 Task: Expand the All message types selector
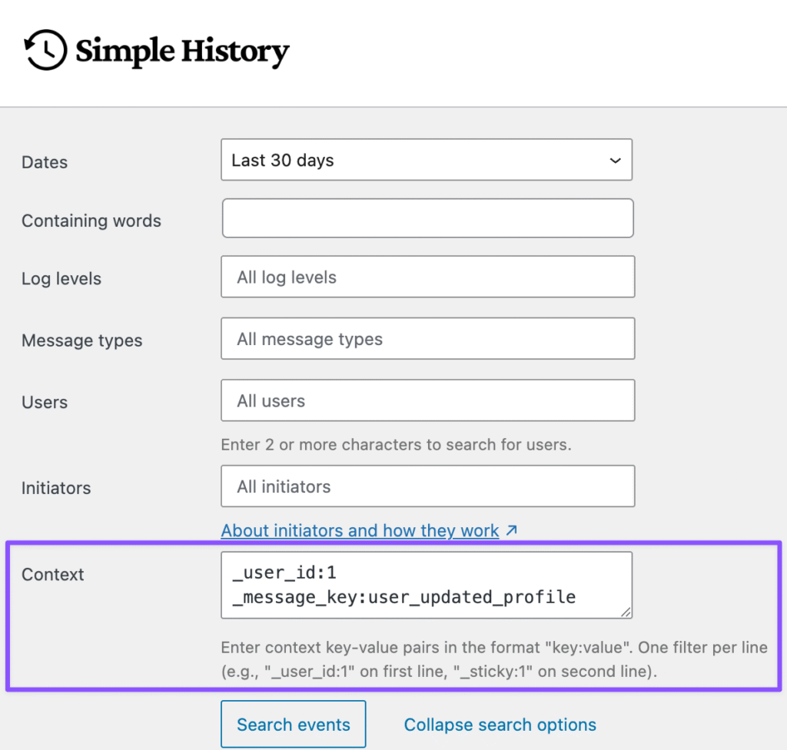pyautogui.click(x=427, y=339)
